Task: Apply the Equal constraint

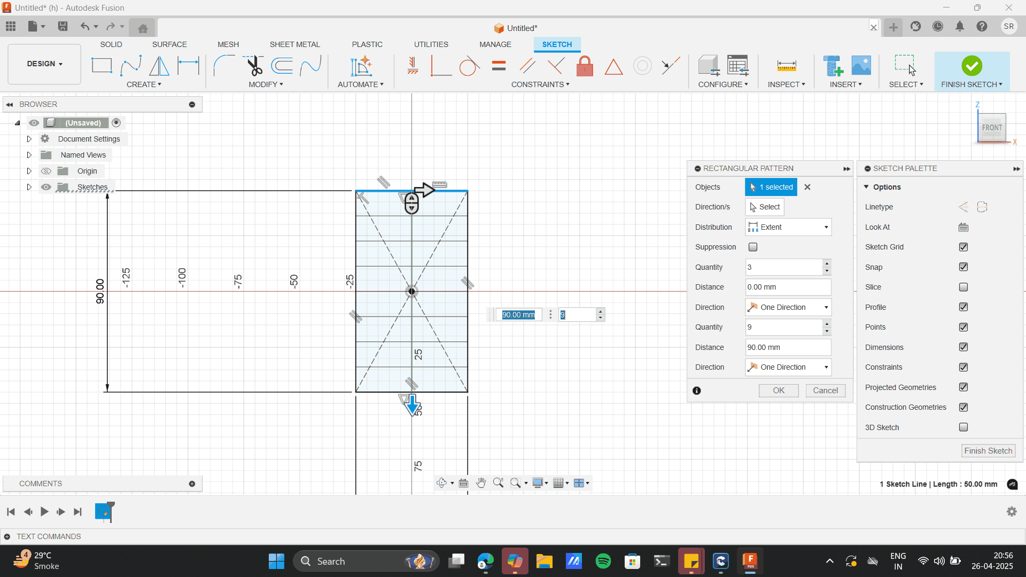Action: click(x=499, y=66)
